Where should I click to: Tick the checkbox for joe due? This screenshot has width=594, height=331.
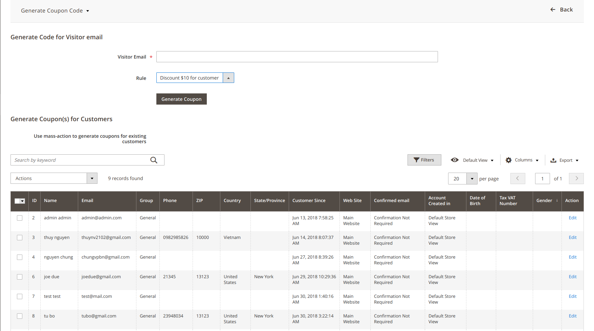tap(20, 277)
